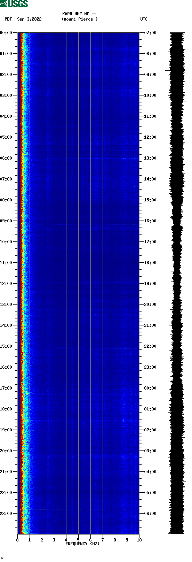This screenshot has height=562, width=192.
Task: Click the UTC time label '19:00'
Action: 150,284
